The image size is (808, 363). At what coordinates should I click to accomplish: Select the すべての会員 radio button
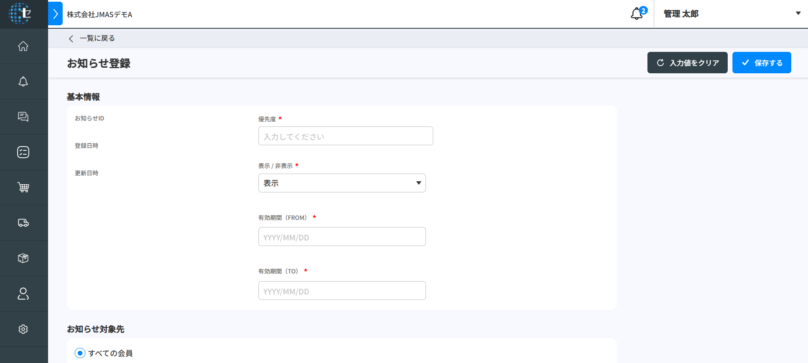[80, 353]
